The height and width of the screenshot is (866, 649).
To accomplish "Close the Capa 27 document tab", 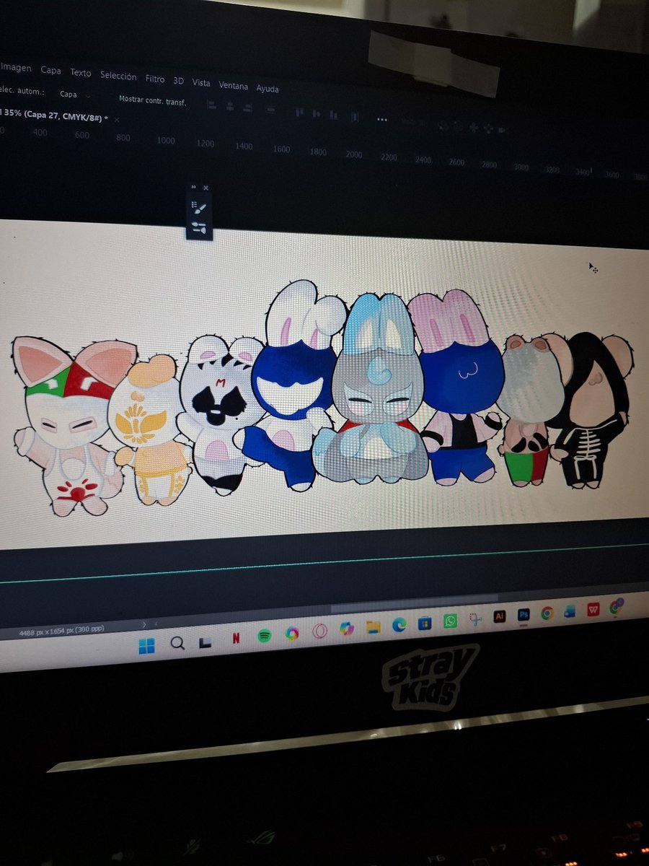I will (x=118, y=118).
